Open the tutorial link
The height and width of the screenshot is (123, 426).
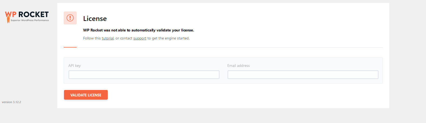[108, 38]
